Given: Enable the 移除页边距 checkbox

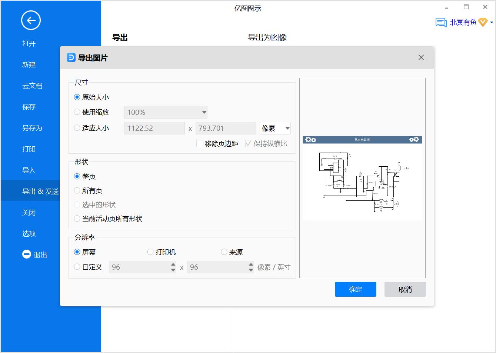Looking at the screenshot, I should [x=200, y=143].
